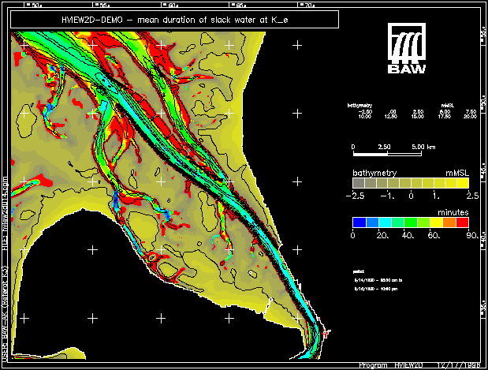Click the first period date line ending 'am to'
The image size is (488, 370).
[378, 280]
